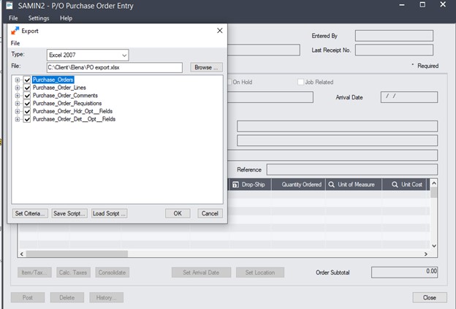Open the Settings menu

point(39,18)
